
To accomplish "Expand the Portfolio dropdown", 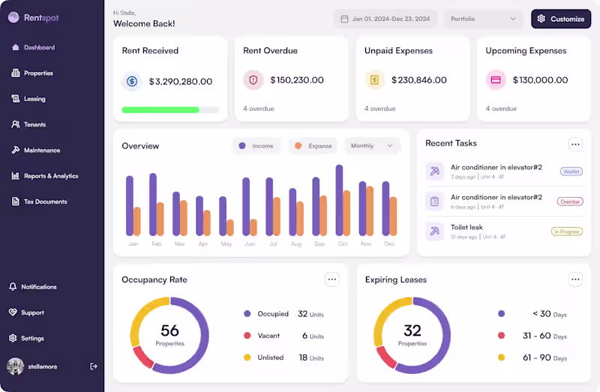I will point(483,19).
